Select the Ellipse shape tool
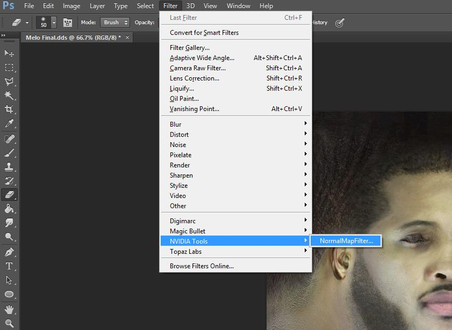The image size is (452, 330). tap(9, 294)
